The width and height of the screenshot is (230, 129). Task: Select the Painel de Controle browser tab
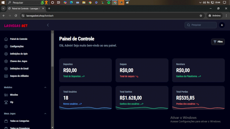[26, 9]
